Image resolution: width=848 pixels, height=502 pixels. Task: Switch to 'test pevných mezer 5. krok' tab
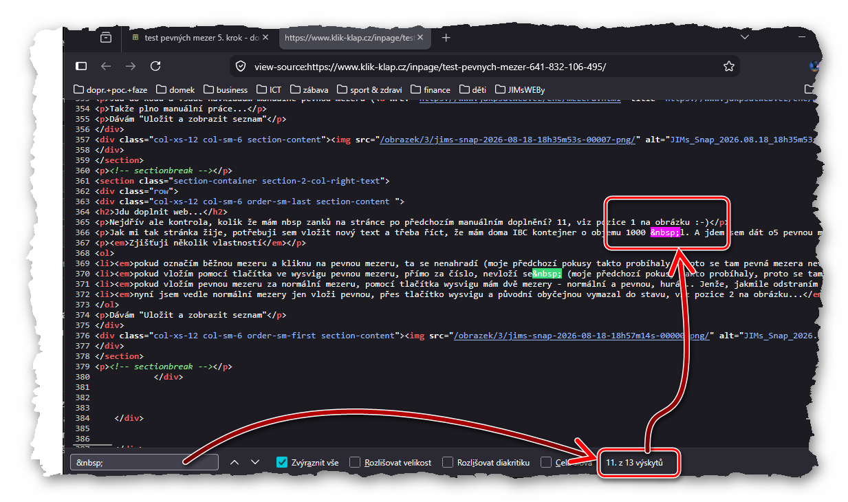tap(195, 38)
